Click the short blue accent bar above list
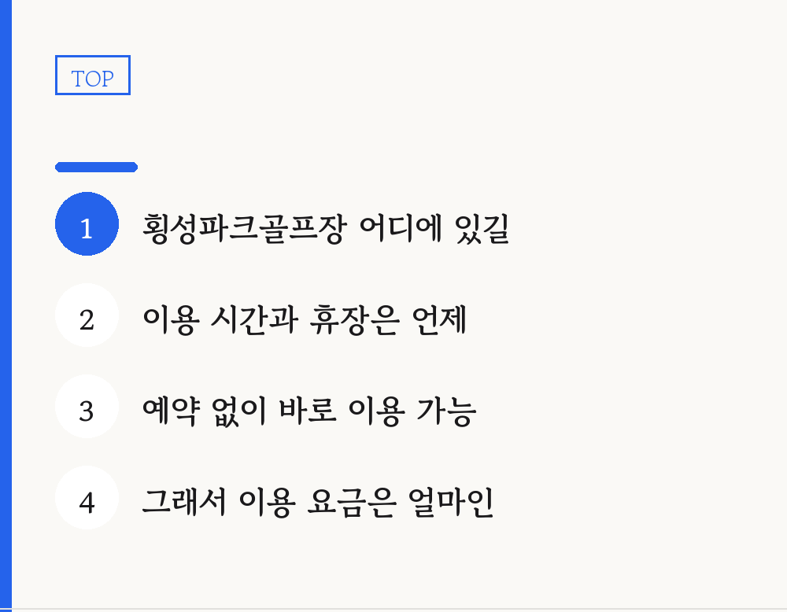Viewport: 787px width, 612px height. coord(96,167)
